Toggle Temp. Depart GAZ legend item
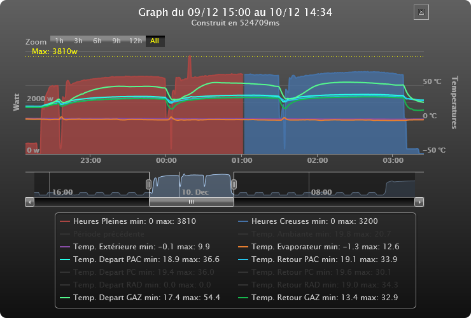 point(146,298)
